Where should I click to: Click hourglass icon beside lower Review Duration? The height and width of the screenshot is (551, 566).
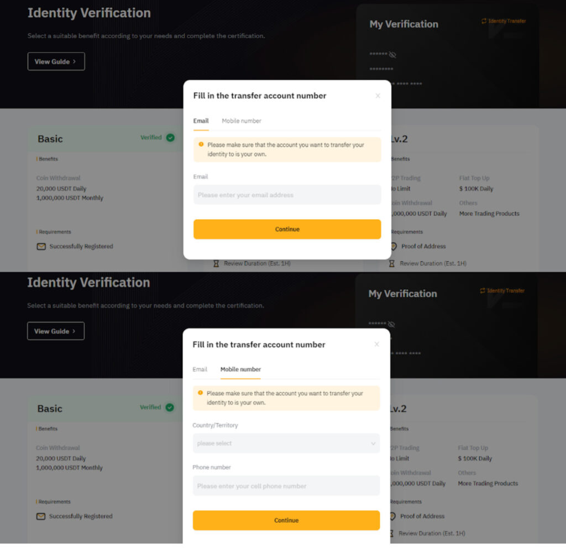click(x=391, y=533)
